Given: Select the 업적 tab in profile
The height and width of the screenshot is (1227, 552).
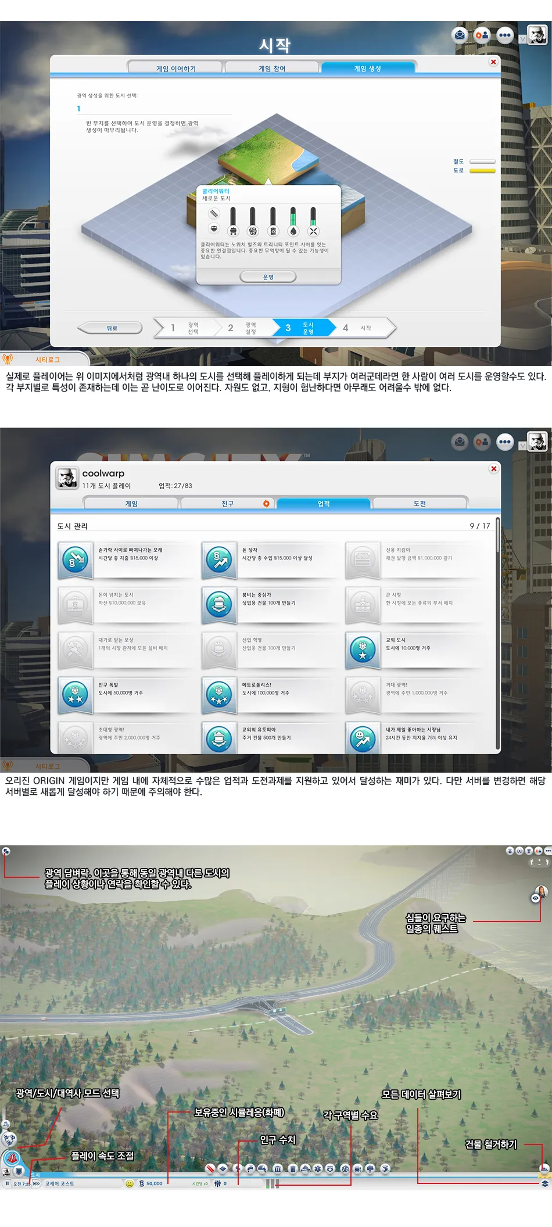Looking at the screenshot, I should coord(324,504).
